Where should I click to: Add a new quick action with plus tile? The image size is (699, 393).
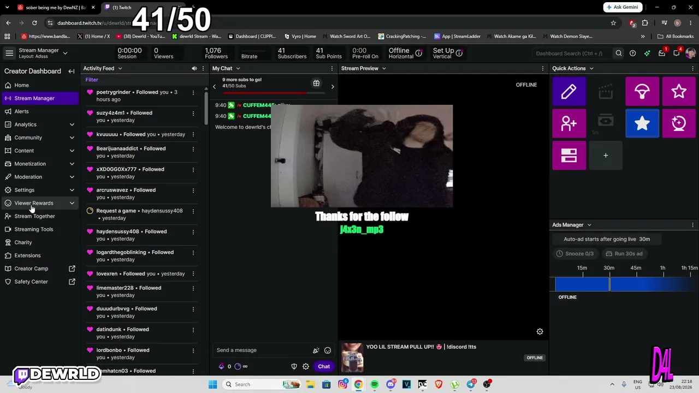pyautogui.click(x=606, y=156)
